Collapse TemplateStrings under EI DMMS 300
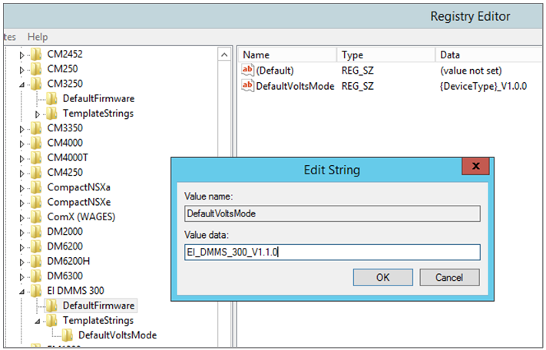 click(x=38, y=321)
